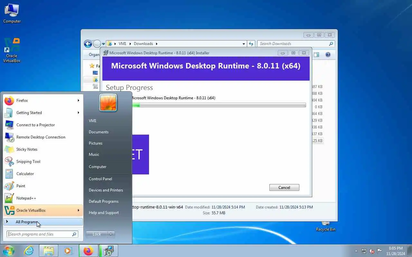The height and width of the screenshot is (257, 412).
Task: Switch to the installer taskbar button
Action: tap(108, 251)
